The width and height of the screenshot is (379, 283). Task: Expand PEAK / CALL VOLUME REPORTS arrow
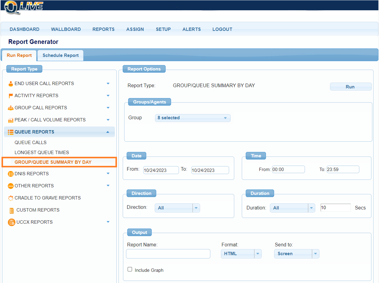(x=108, y=120)
